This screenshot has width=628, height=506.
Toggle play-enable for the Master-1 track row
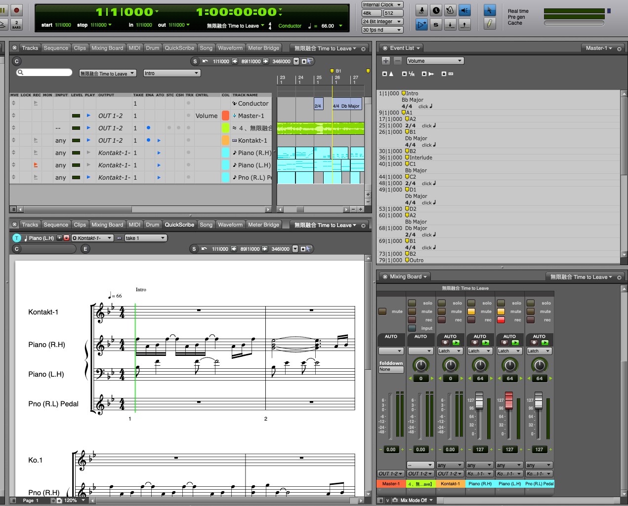88,116
